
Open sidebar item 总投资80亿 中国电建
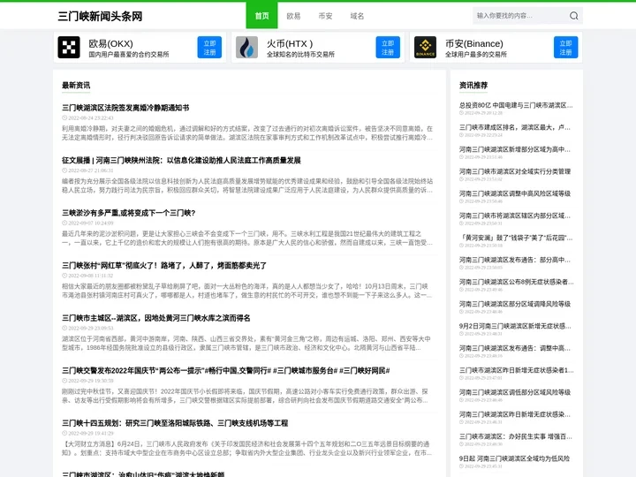pos(516,105)
